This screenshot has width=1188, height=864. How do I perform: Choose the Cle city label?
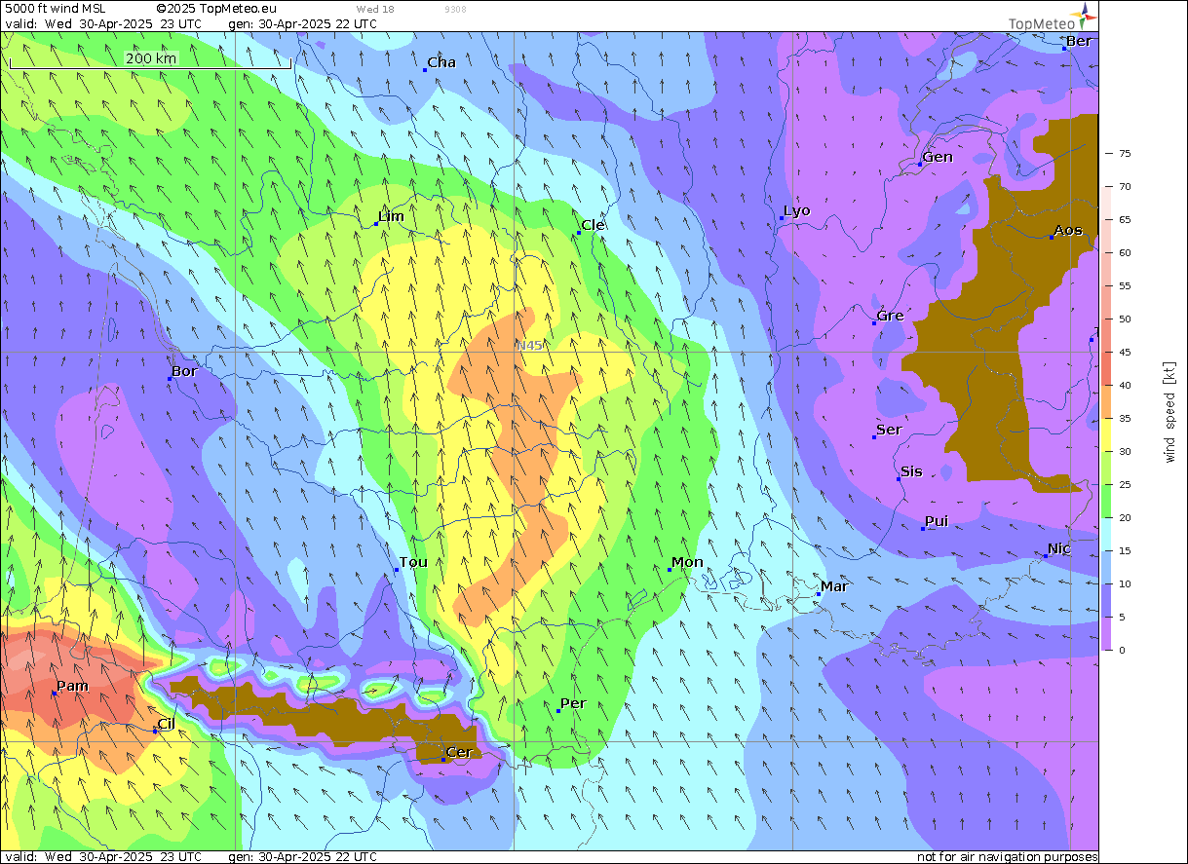coord(594,225)
